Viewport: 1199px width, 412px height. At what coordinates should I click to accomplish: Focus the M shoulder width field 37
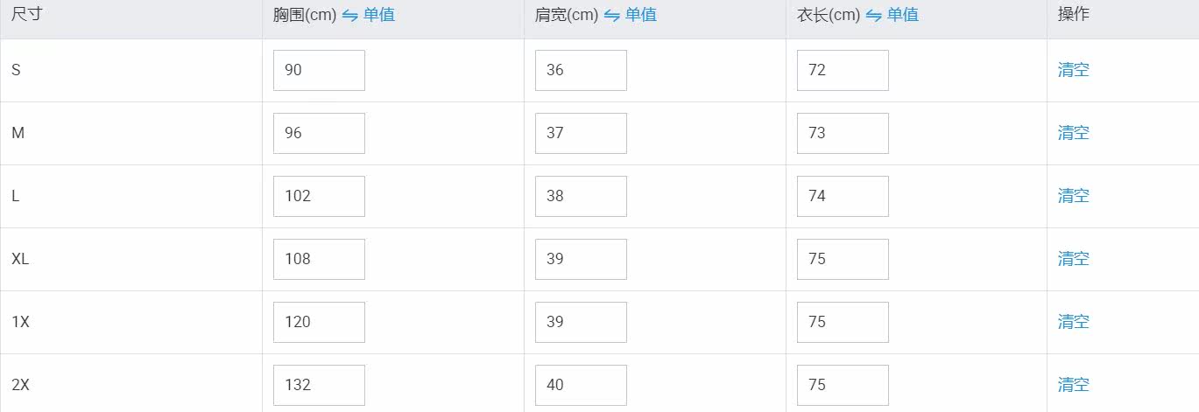pyautogui.click(x=581, y=133)
